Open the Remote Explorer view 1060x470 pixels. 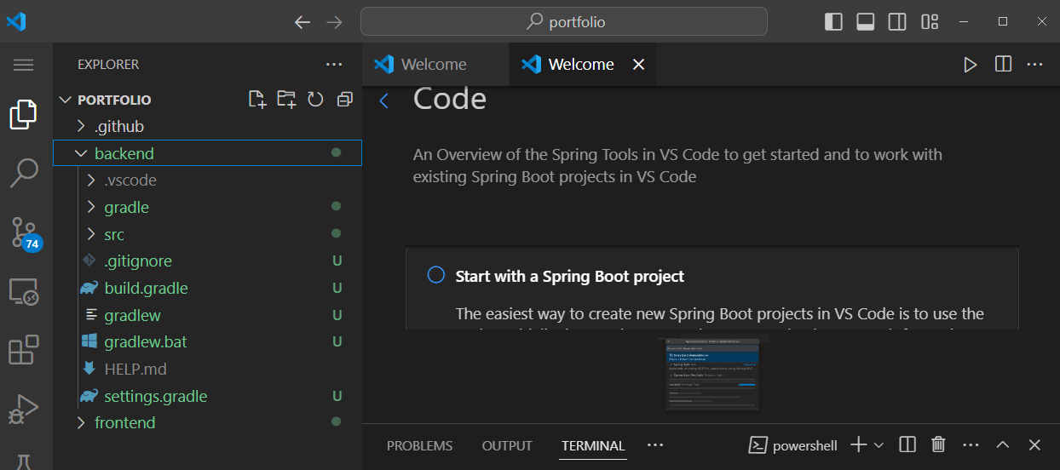(x=24, y=291)
